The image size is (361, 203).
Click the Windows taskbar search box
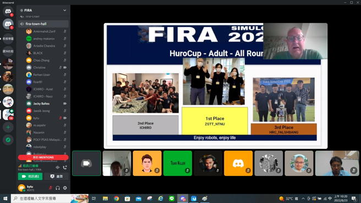tap(50, 199)
